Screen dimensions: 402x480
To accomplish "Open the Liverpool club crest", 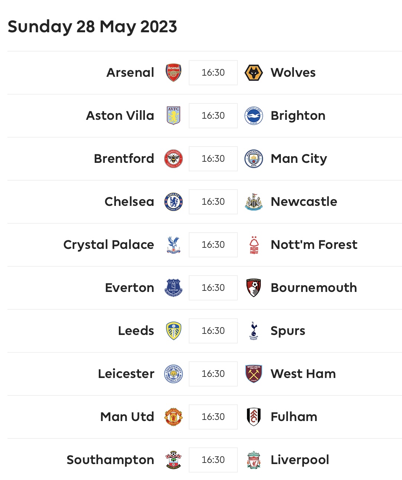I will click(254, 460).
